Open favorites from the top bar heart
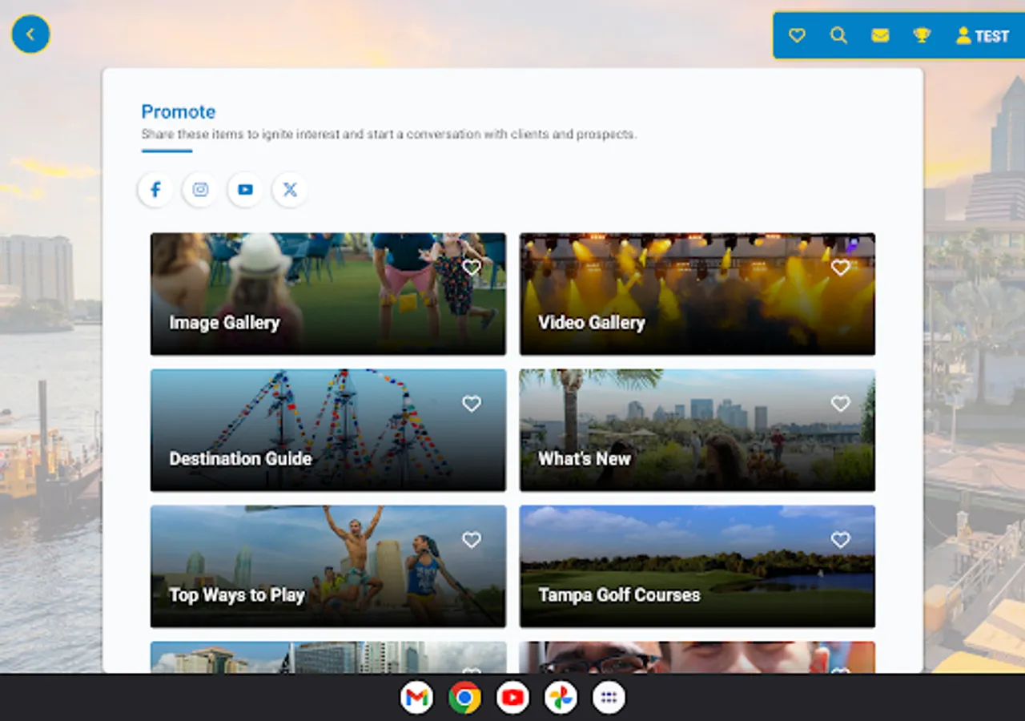 pos(797,35)
